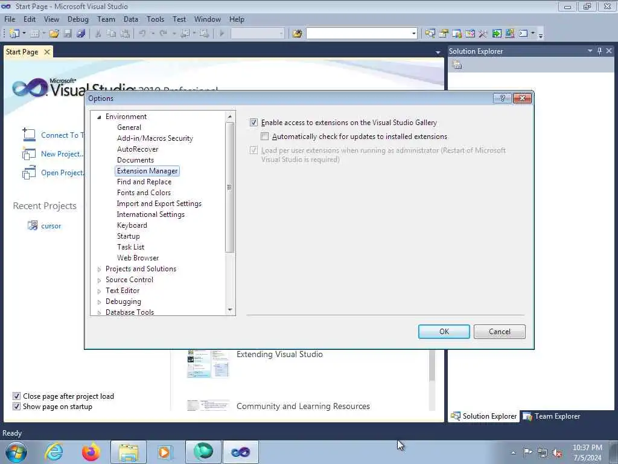Click the Connect To Team Foundation icon

click(29, 135)
